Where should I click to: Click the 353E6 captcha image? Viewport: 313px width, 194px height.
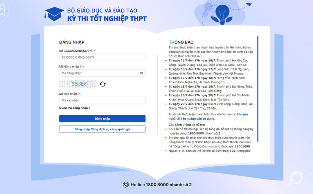(77, 84)
